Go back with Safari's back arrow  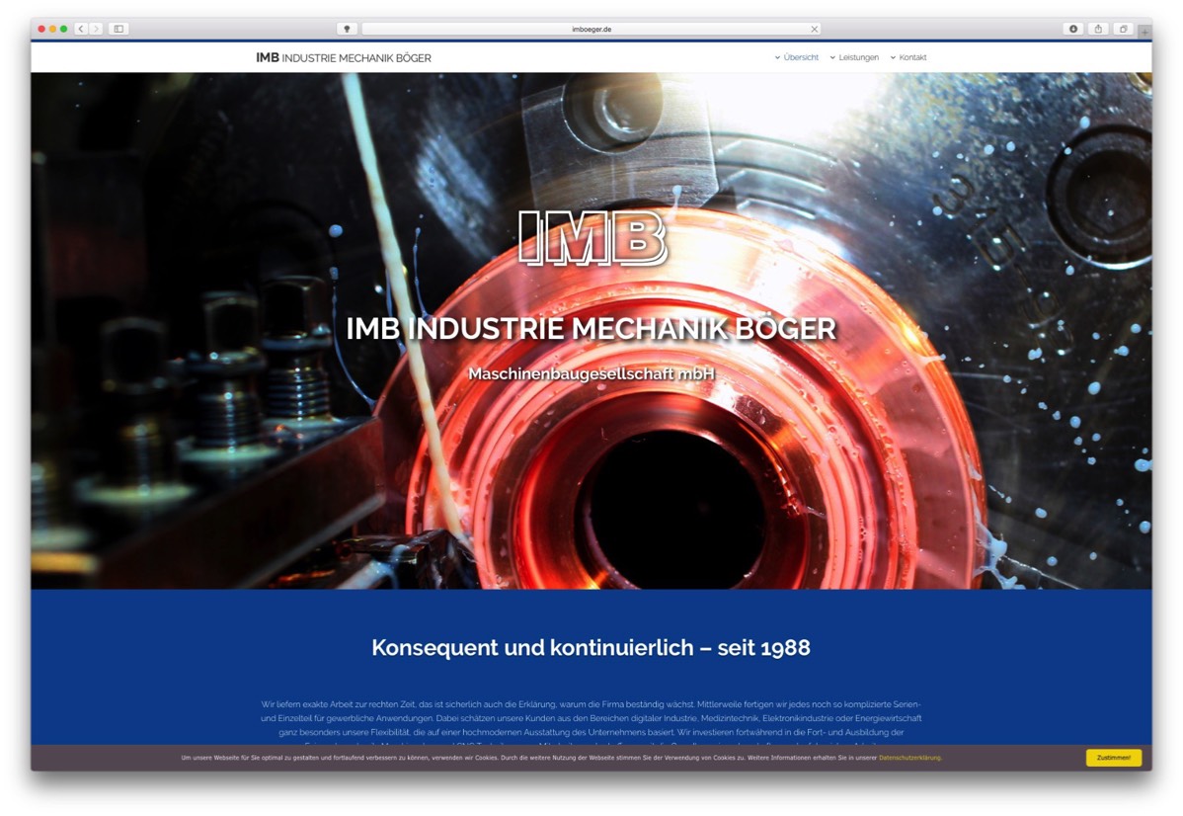pos(81,30)
